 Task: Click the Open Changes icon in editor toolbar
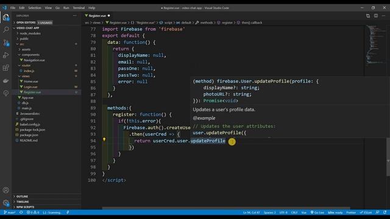click(368, 16)
